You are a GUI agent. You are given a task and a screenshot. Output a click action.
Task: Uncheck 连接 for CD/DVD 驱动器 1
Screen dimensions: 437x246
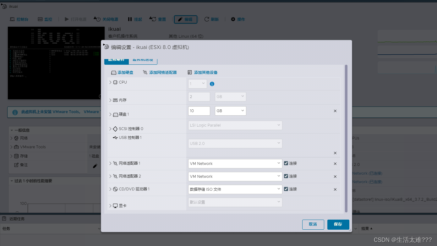[x=286, y=189]
